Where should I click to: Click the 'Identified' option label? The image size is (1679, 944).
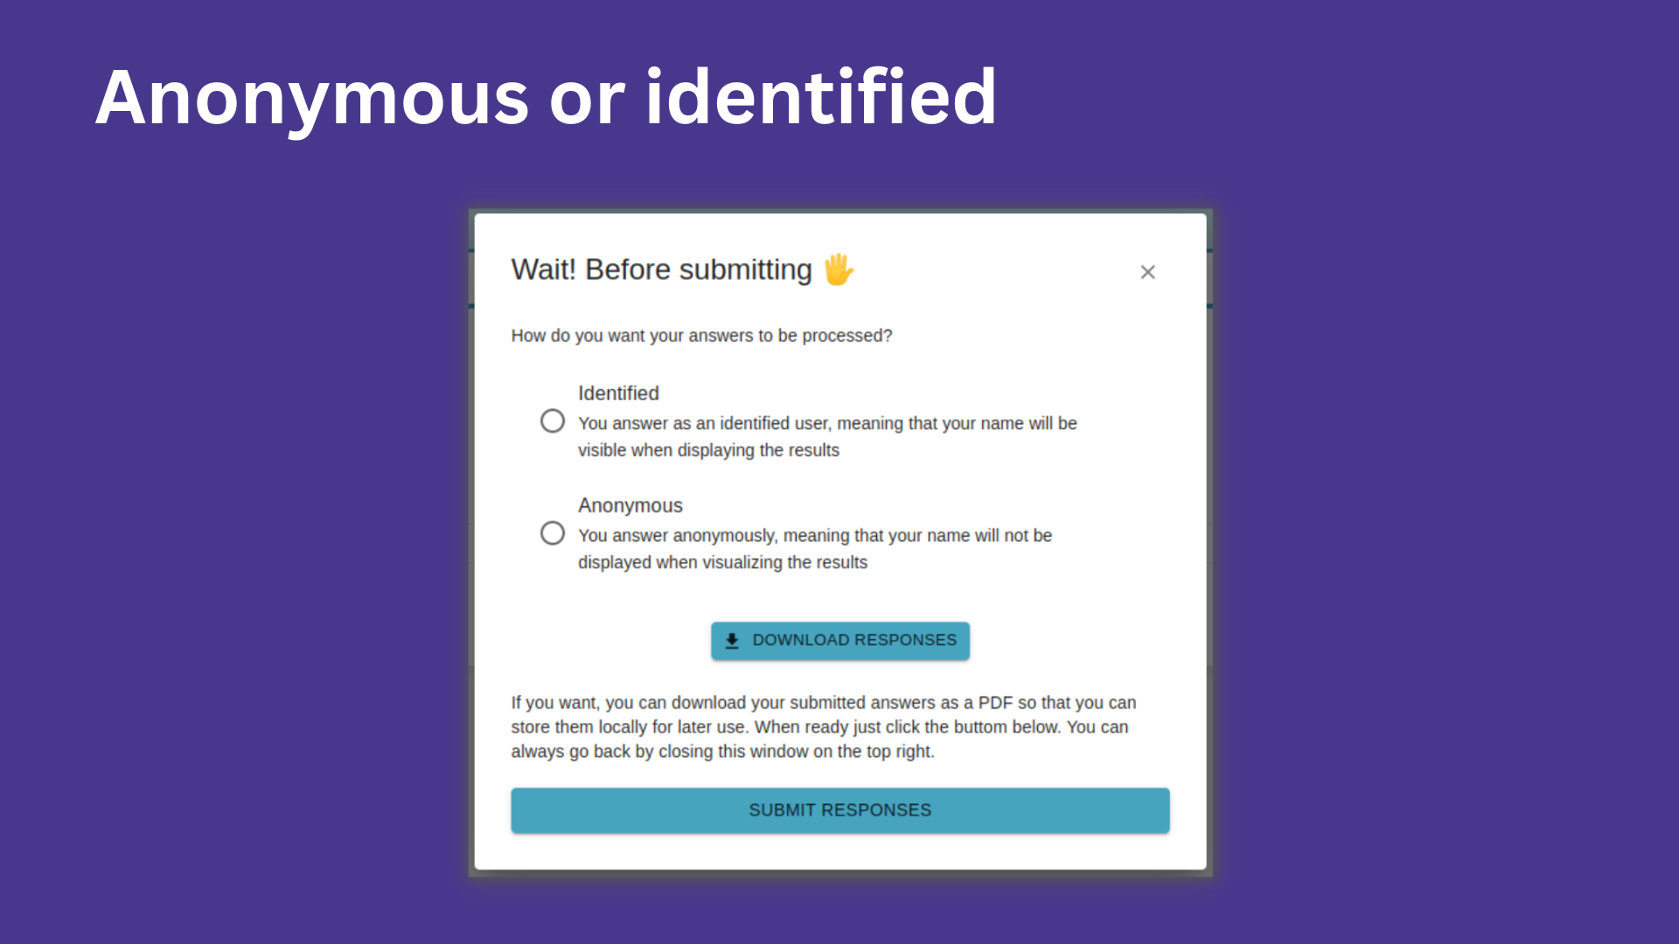tap(618, 393)
